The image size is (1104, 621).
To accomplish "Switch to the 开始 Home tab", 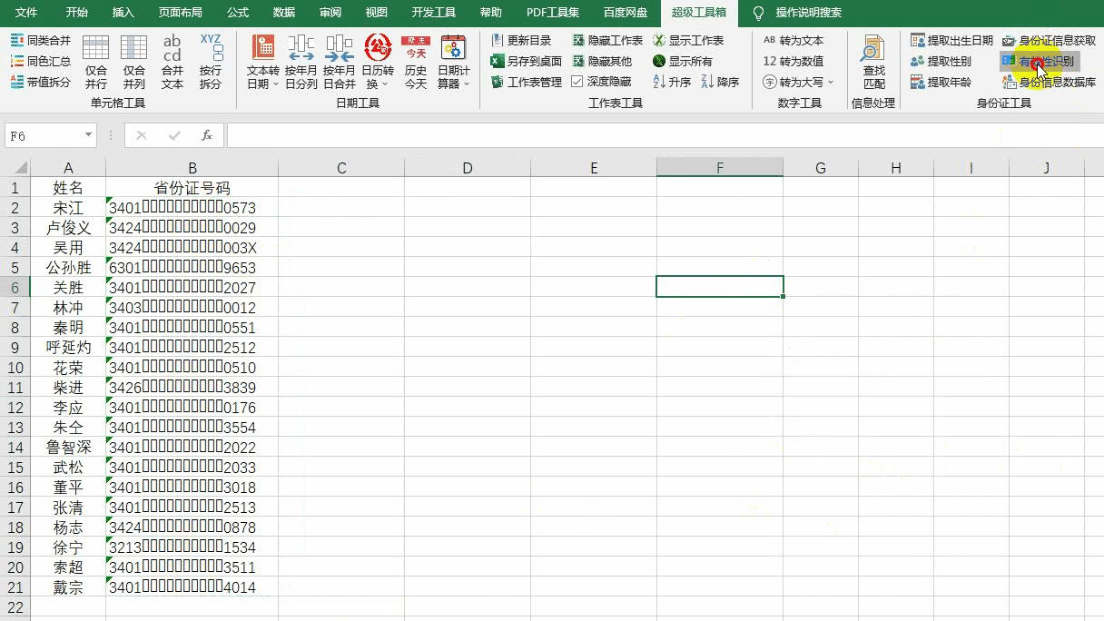I will [77, 13].
